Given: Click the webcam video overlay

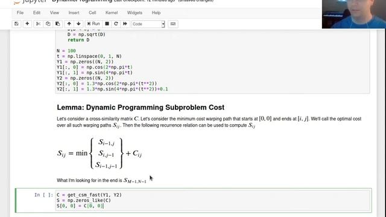Looking at the screenshot, I should click(x=354, y=14).
